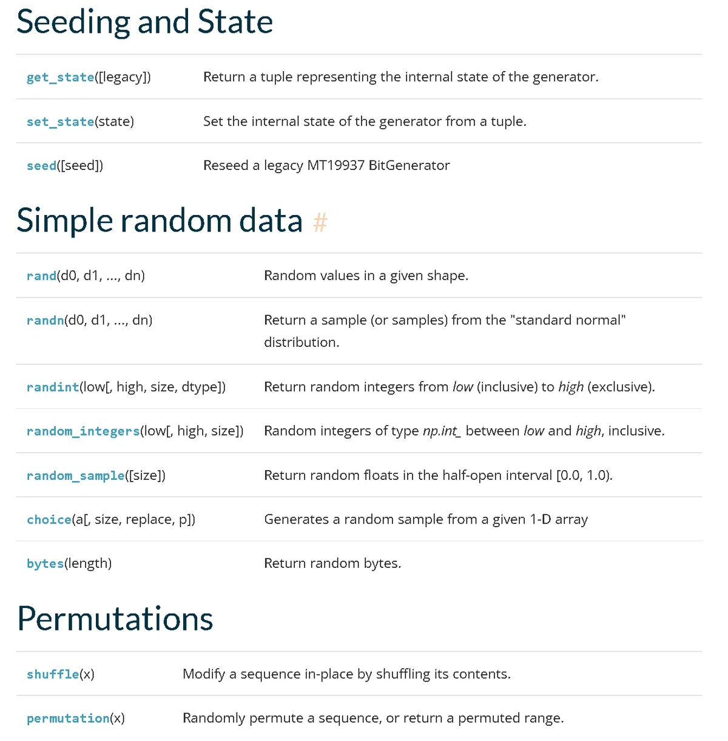Screen dimensions: 728x741
Task: Click the random_sample function link
Action: [76, 476]
